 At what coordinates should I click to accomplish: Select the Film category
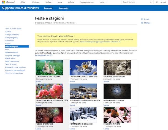(x=7, y=50)
